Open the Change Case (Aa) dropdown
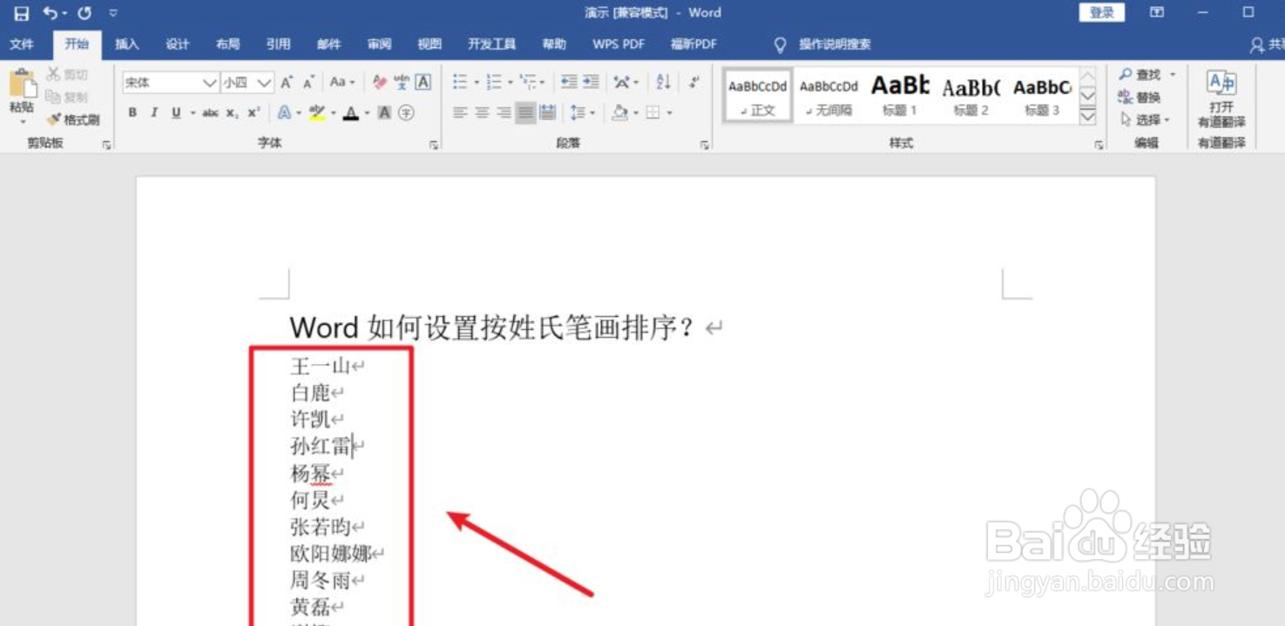 342,83
